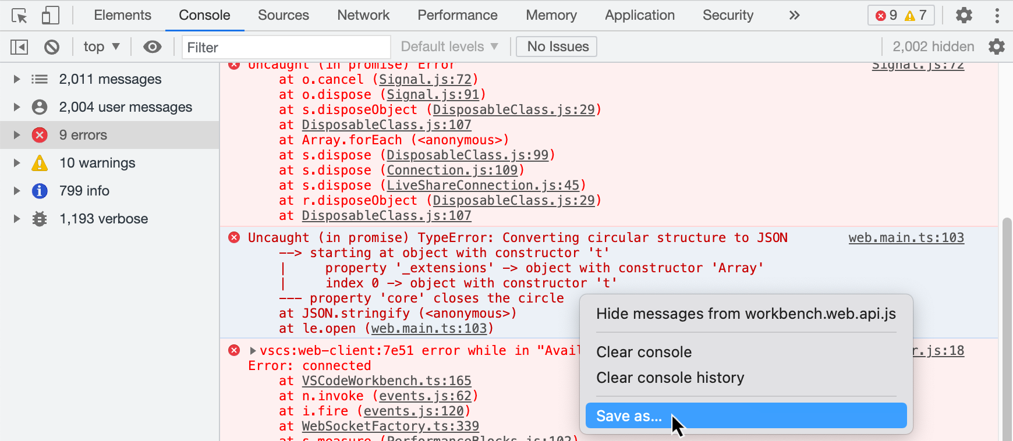The height and width of the screenshot is (441, 1013).
Task: Toggle the device toolbar icon
Action: pos(50,16)
